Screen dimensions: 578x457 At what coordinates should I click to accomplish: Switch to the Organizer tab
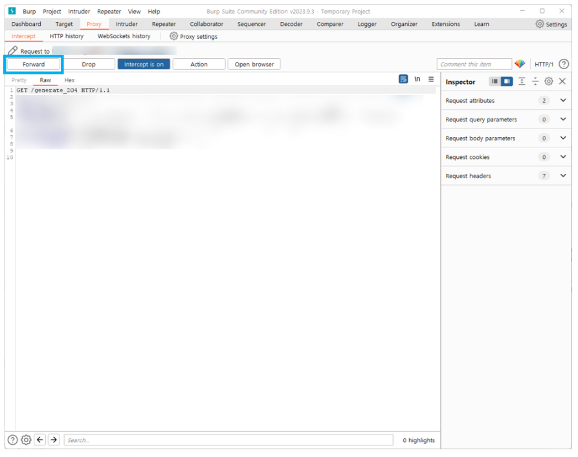(404, 24)
